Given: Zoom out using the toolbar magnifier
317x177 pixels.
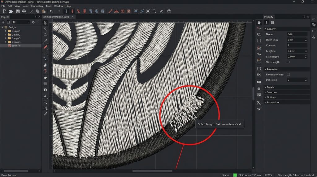Looking at the screenshot, I should coord(154,11).
